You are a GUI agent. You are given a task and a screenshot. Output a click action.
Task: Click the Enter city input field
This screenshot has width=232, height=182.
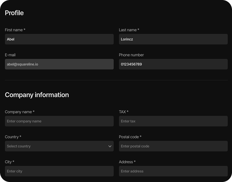(59, 171)
